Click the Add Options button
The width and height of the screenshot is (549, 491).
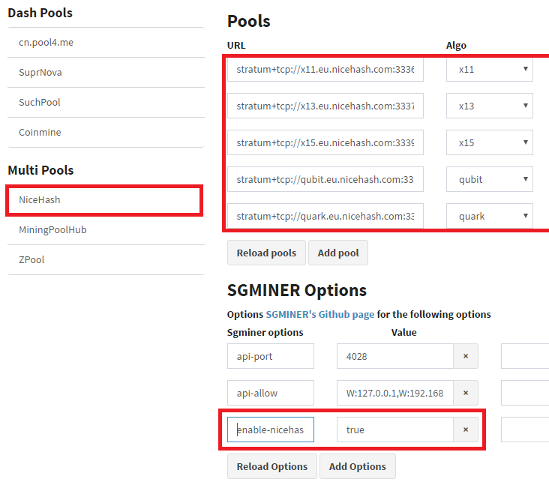point(358,466)
